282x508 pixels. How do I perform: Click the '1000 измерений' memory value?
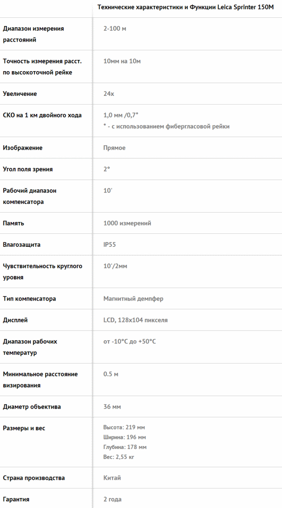127,223
